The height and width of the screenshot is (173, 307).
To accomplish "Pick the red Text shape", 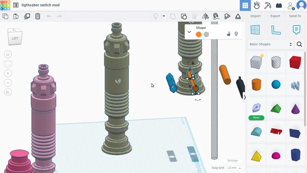I will [x=276, y=131].
